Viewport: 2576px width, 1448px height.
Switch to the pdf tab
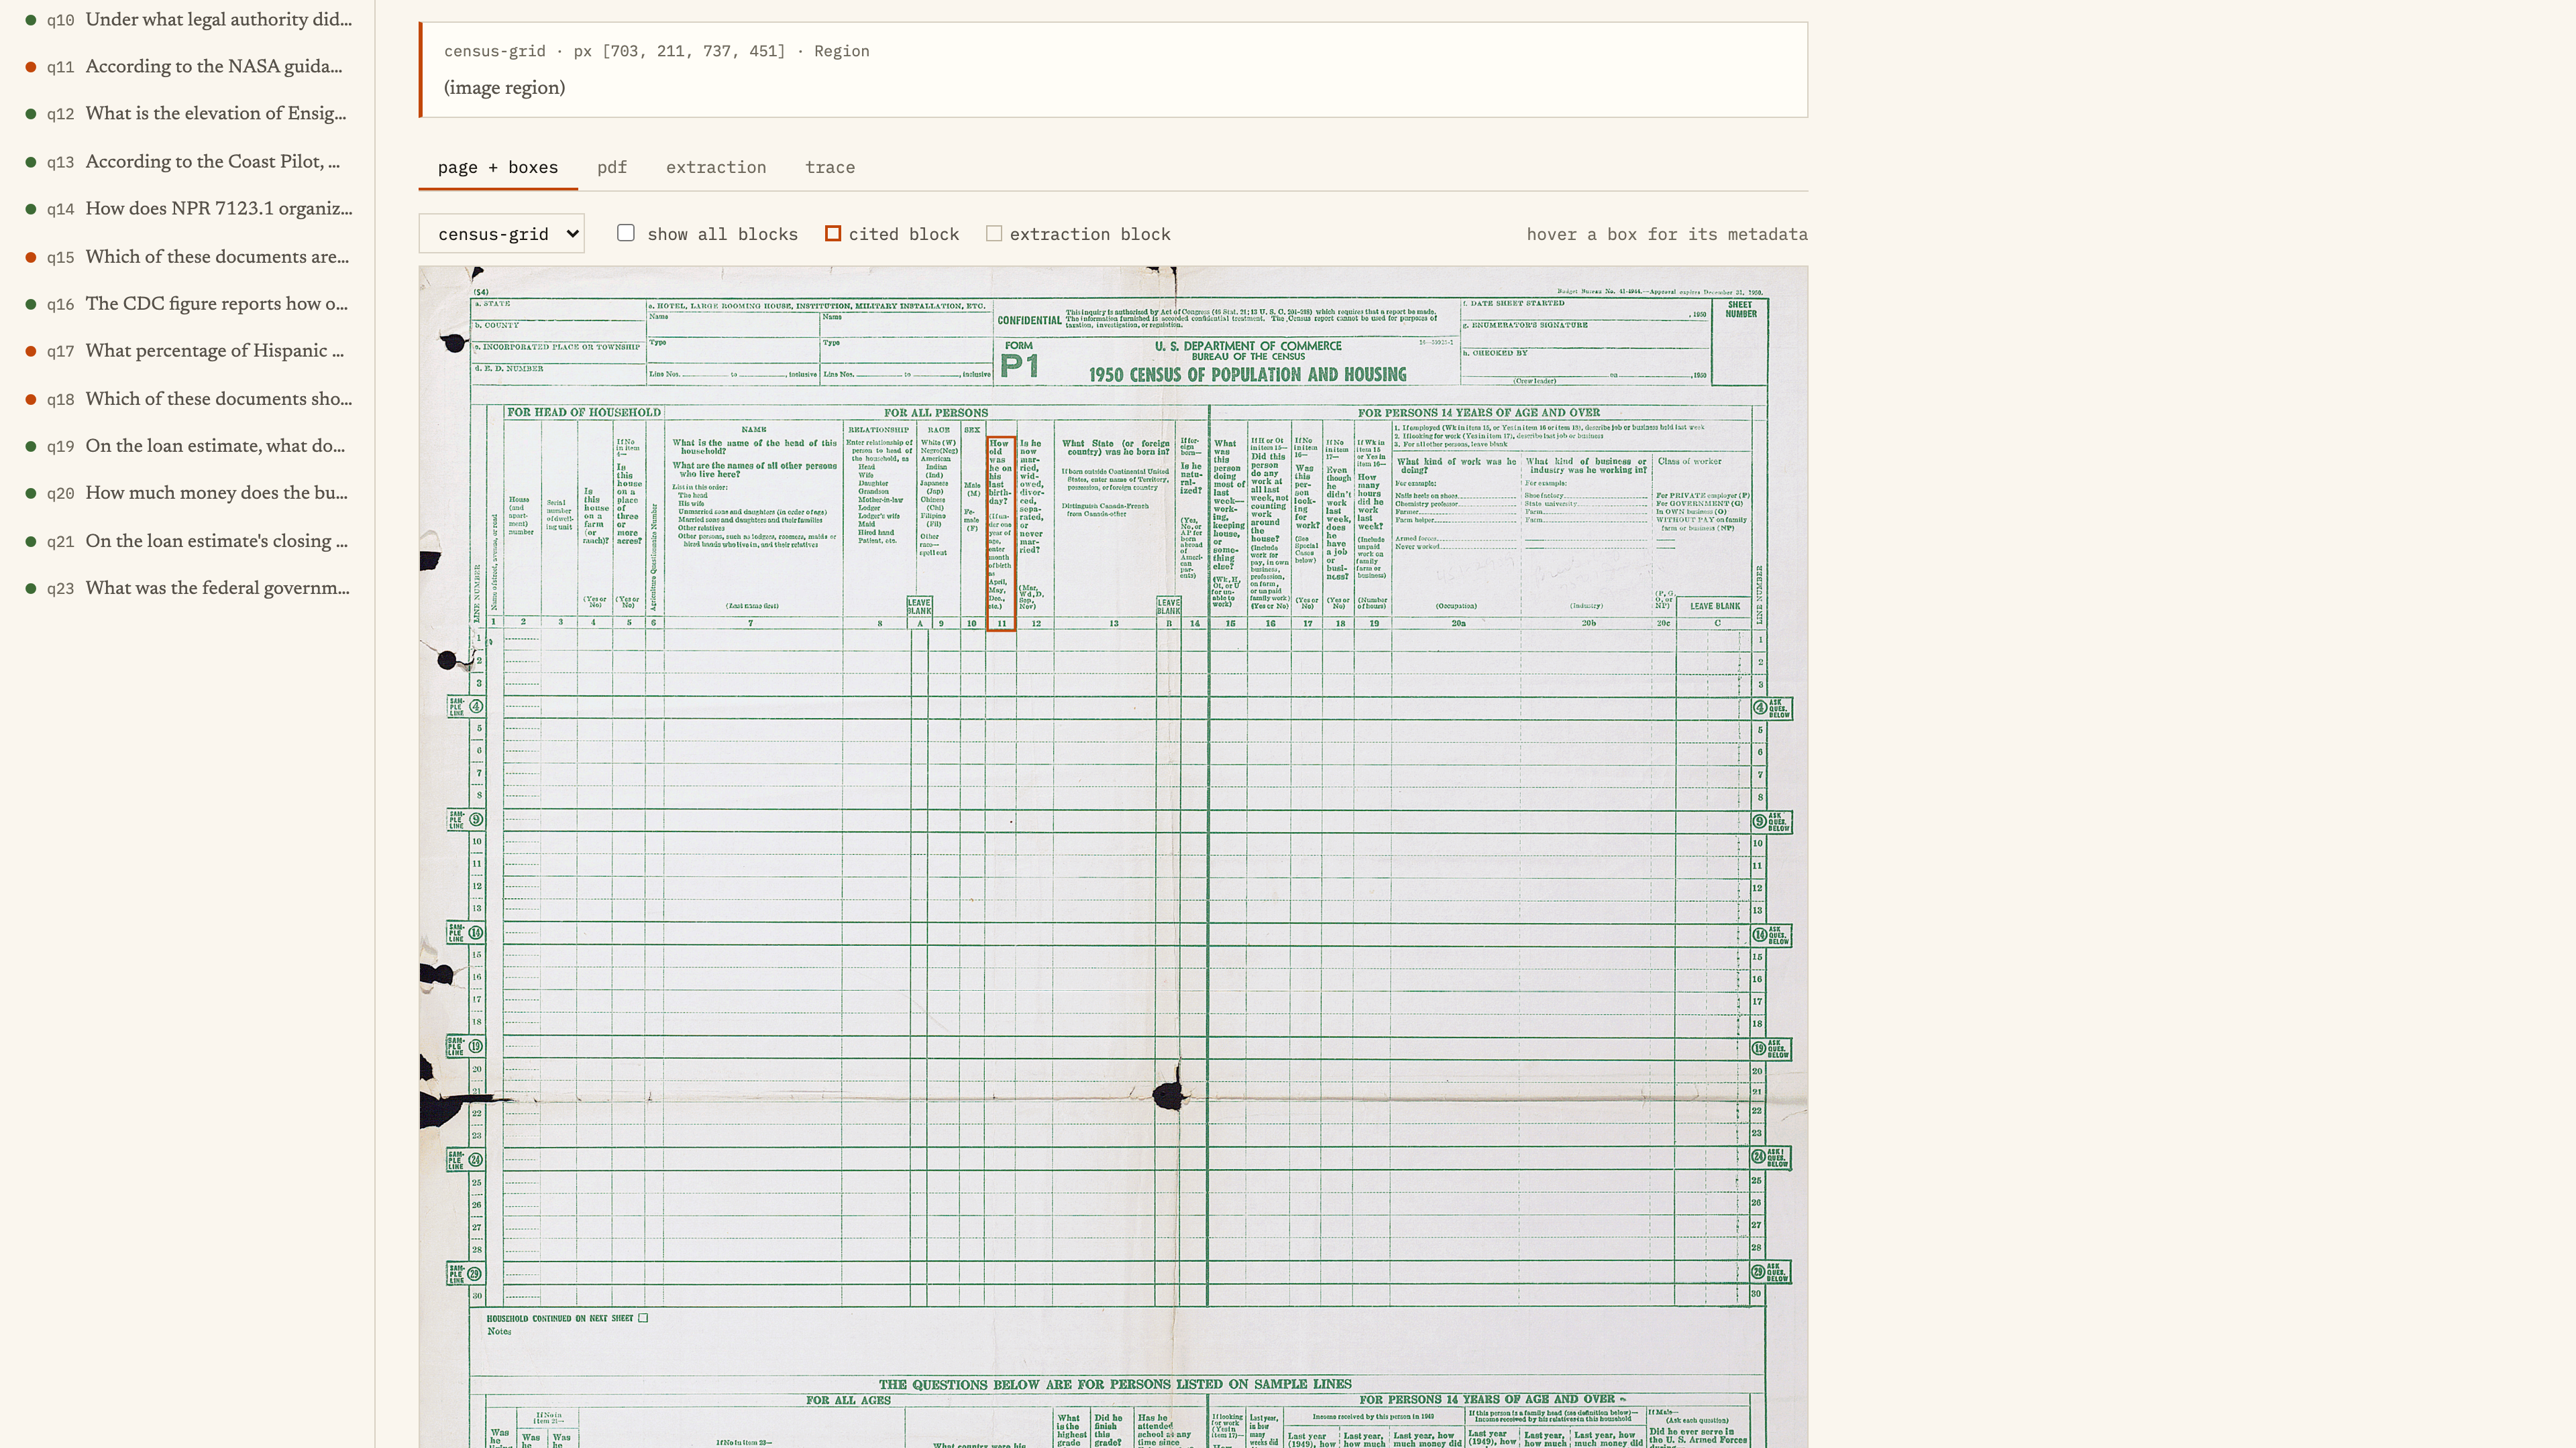coord(612,167)
